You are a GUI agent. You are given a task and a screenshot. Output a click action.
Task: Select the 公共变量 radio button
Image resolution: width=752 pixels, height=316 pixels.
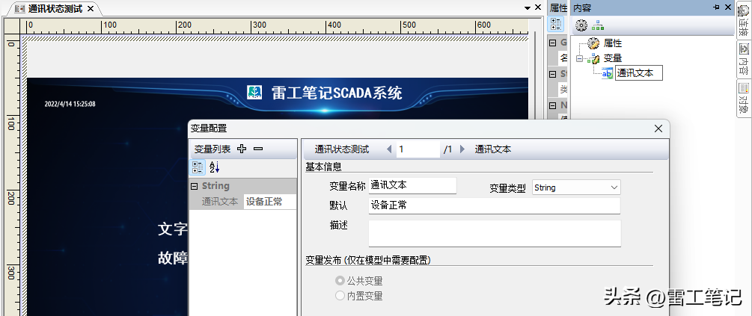pos(340,281)
